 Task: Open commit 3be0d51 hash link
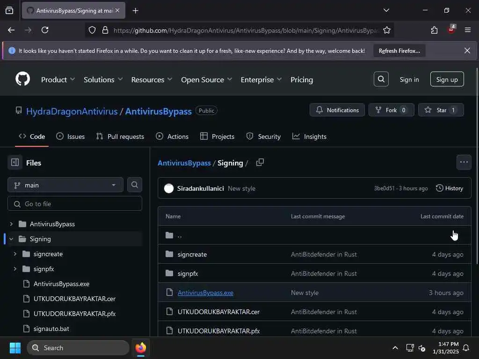pyautogui.click(x=384, y=188)
